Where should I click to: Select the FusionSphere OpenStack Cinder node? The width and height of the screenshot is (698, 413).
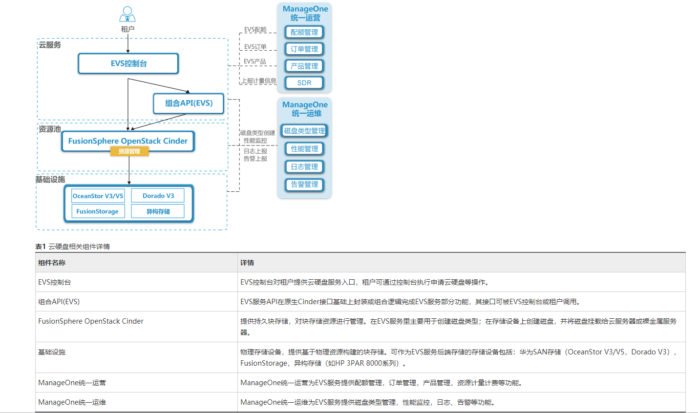[x=128, y=141]
